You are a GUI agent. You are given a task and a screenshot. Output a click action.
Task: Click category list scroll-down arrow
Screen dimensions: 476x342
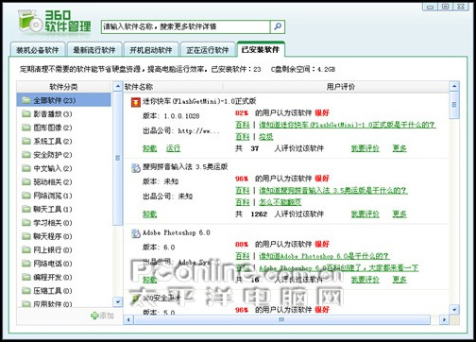click(117, 302)
